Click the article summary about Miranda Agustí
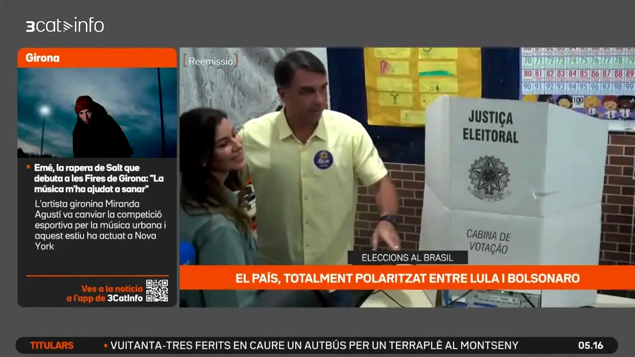Image resolution: width=635 pixels, height=357 pixels. pos(100,225)
